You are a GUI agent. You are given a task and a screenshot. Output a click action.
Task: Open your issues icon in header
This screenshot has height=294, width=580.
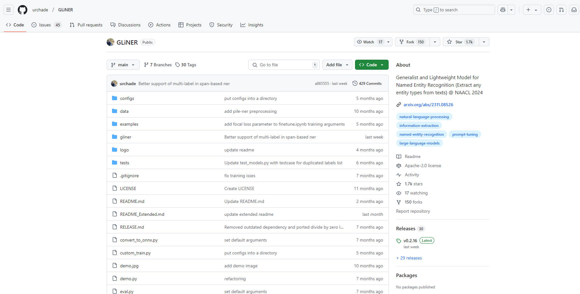point(549,10)
